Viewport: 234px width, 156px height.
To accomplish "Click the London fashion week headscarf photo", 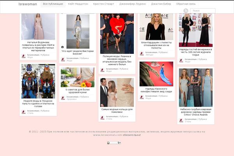I will pyautogui.click(x=38, y=81).
